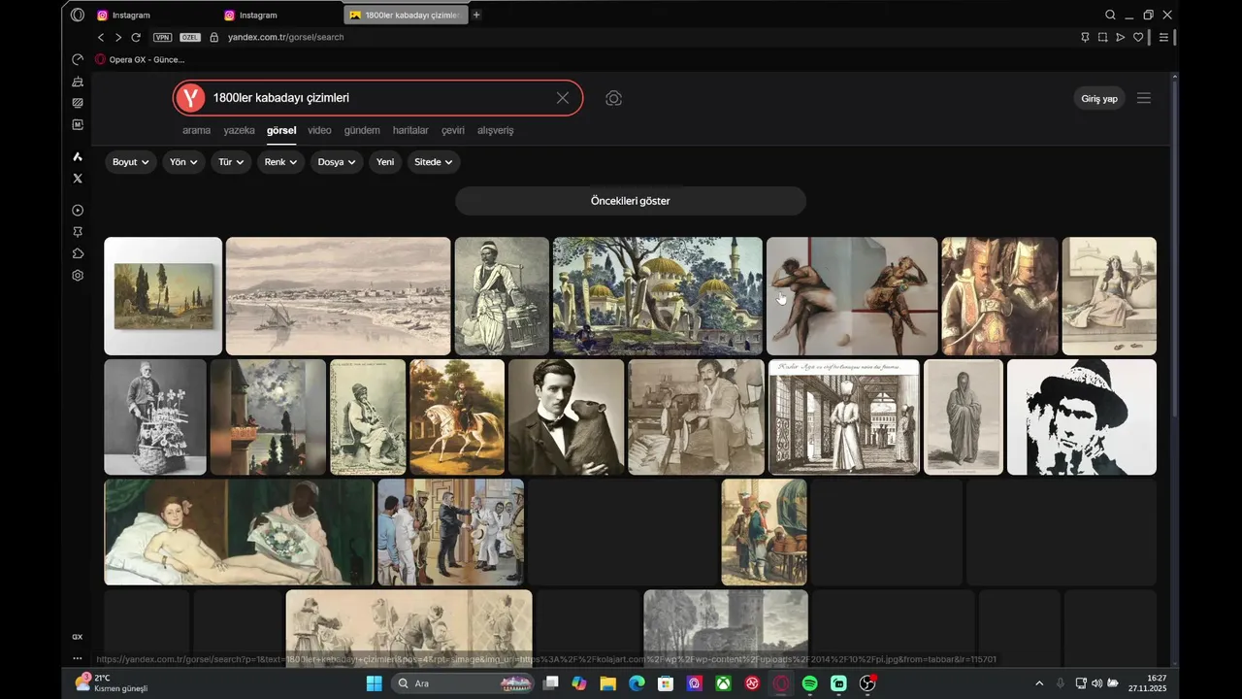Open the Opera GX bookmark in bookmarks bar

click(x=140, y=59)
